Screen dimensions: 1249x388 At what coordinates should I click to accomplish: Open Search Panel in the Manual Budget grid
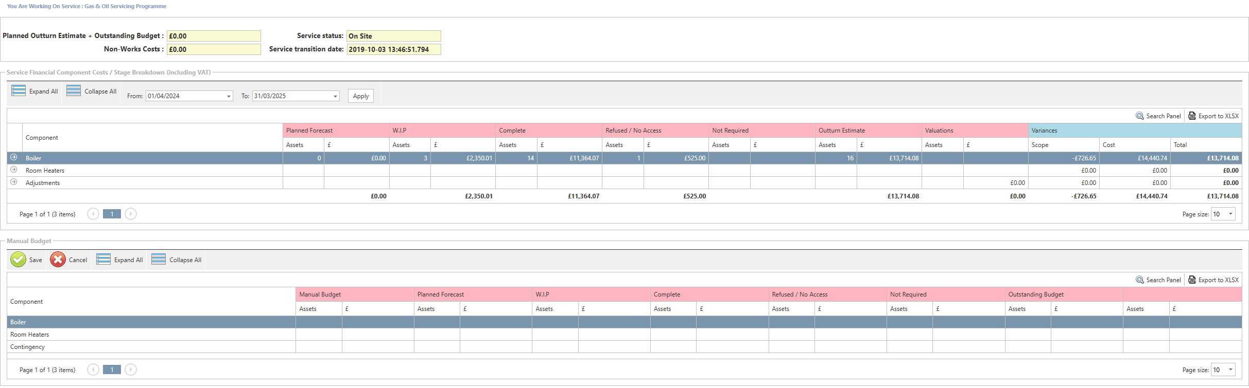point(1158,280)
